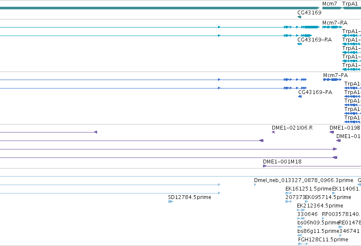
Task: Open the EK161251.5prime EST label
Action: pos(308,189)
